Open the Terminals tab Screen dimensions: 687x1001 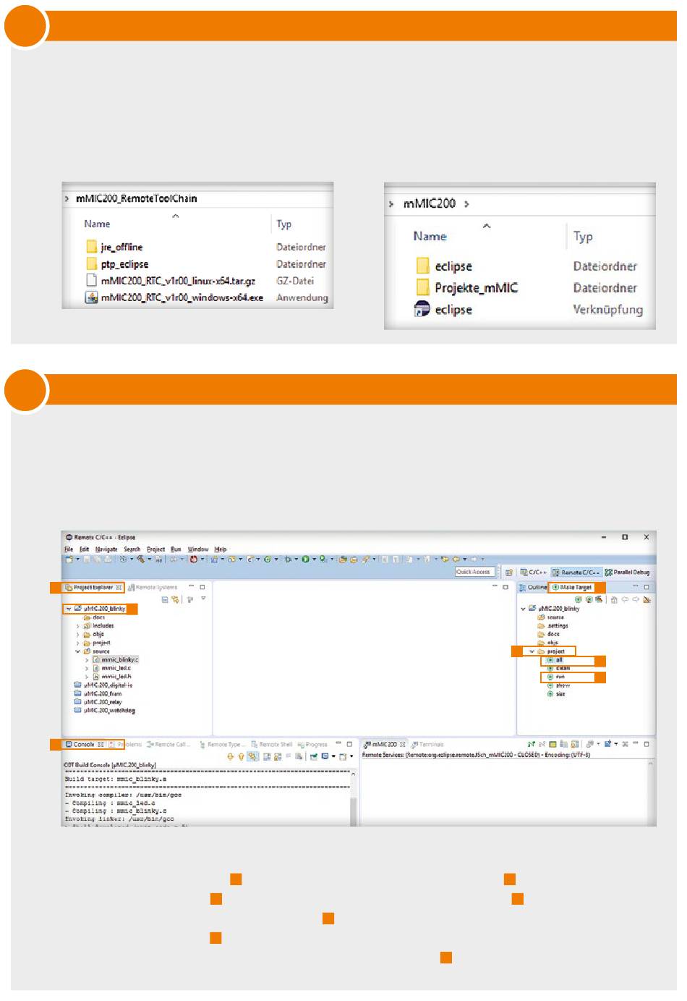click(x=428, y=744)
